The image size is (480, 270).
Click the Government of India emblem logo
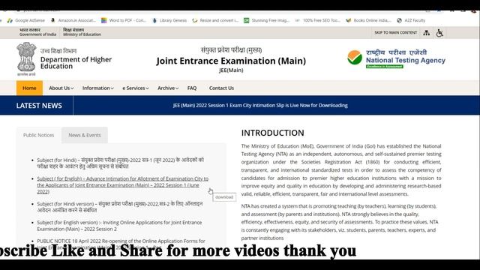[26, 58]
